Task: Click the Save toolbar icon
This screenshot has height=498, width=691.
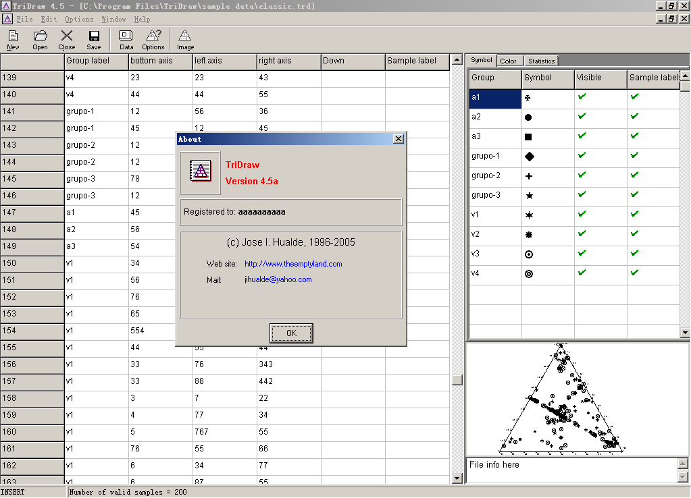Action: 93,40
